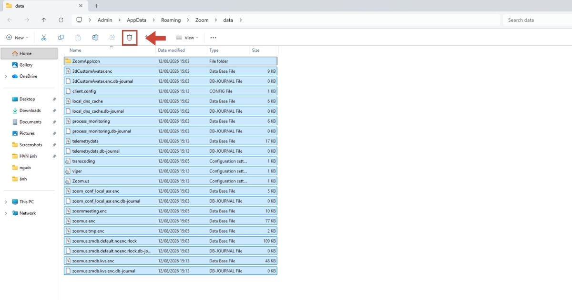Select the viper configuration file
Screen dimensions: 572x300
pos(170,171)
